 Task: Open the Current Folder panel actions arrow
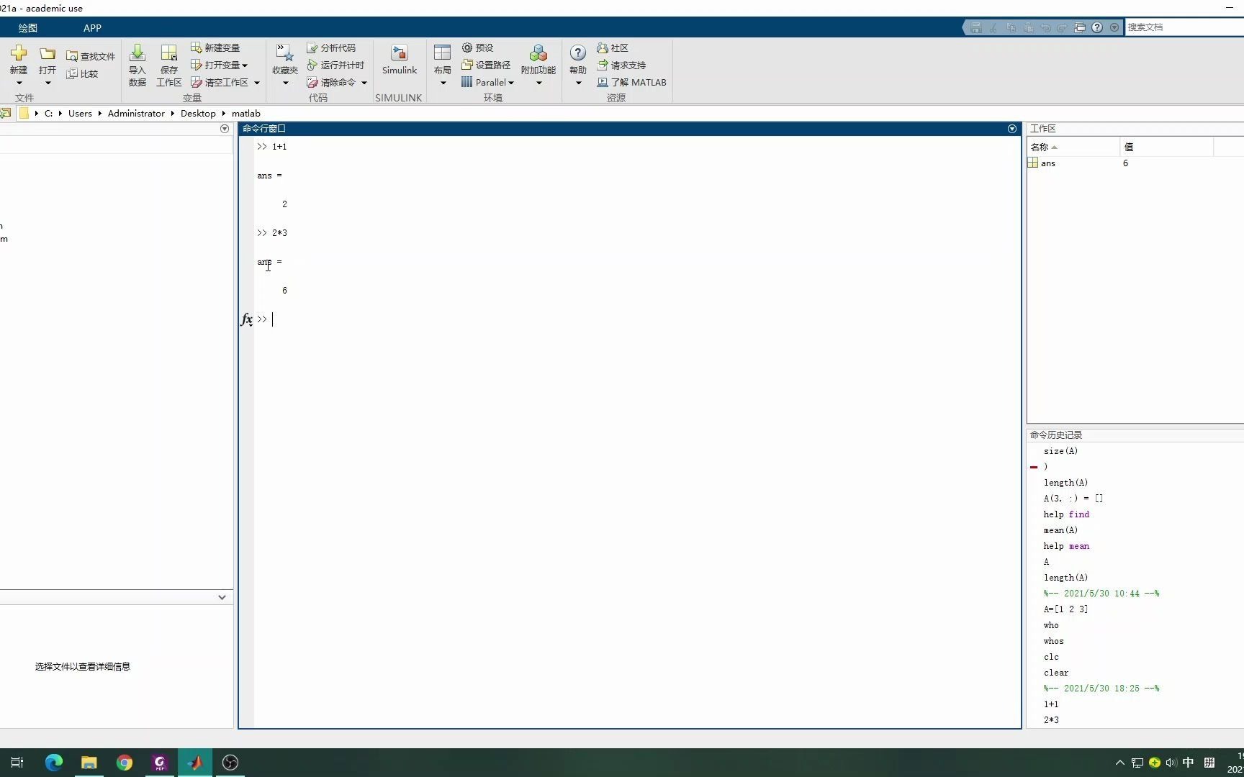[x=225, y=129]
